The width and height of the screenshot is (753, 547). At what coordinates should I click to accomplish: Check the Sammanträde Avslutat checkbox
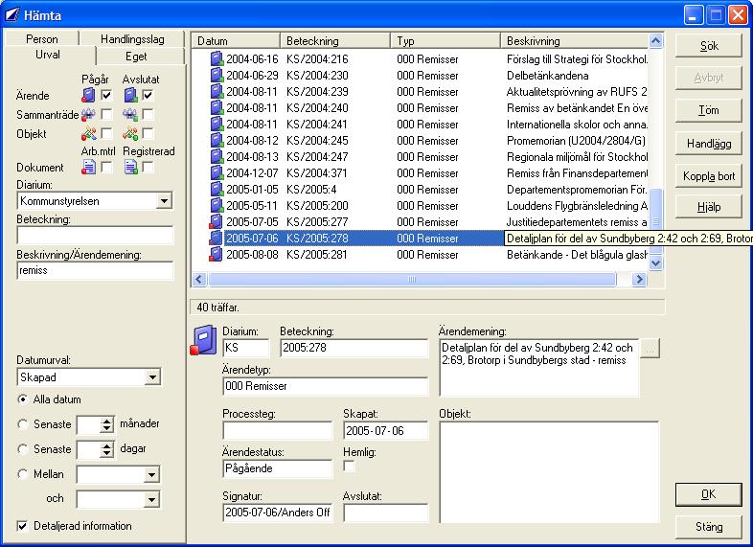pyautogui.click(x=148, y=114)
